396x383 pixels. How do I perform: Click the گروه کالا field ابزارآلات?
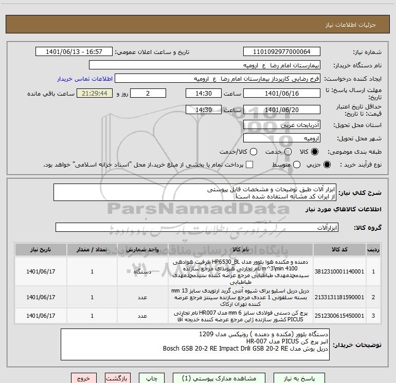(x=197, y=227)
